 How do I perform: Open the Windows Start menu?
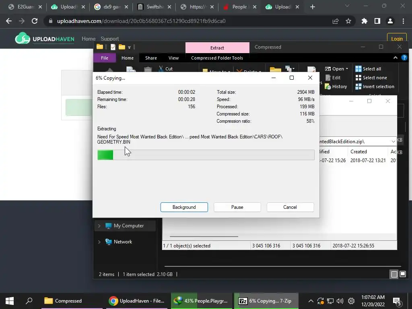click(10, 301)
